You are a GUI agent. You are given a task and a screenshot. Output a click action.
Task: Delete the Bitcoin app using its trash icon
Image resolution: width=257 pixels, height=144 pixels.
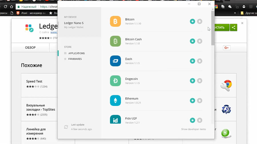[x=200, y=21]
